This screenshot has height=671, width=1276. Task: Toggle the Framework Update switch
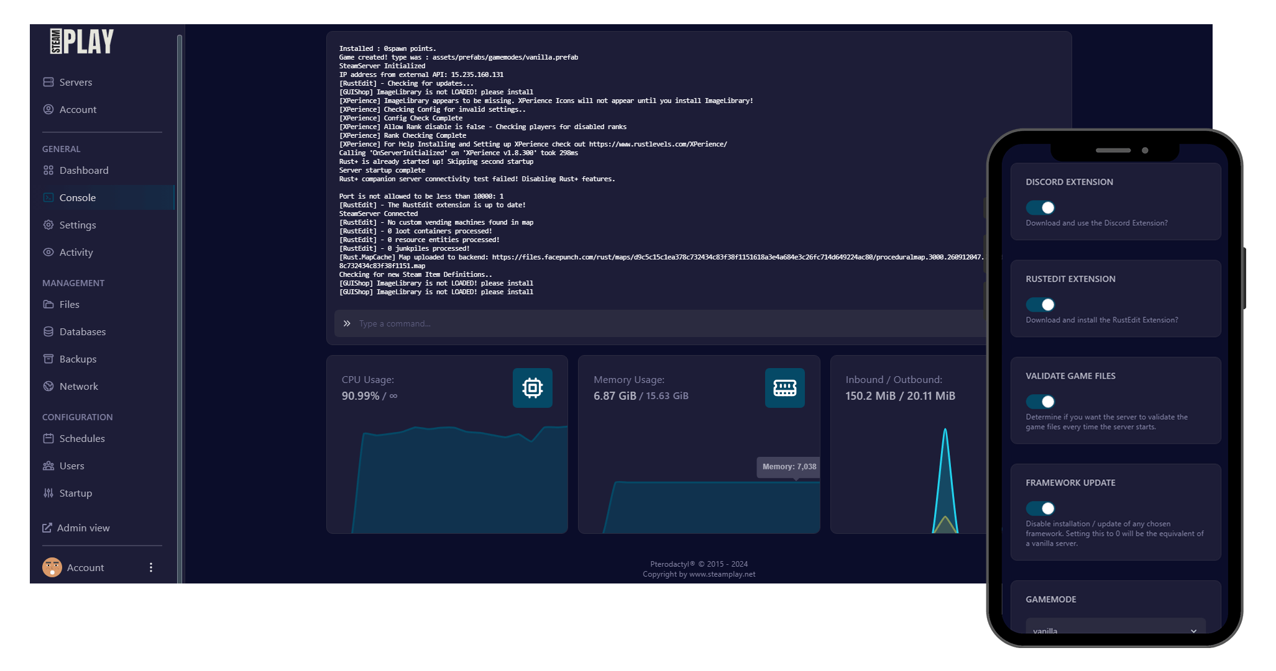click(1040, 508)
